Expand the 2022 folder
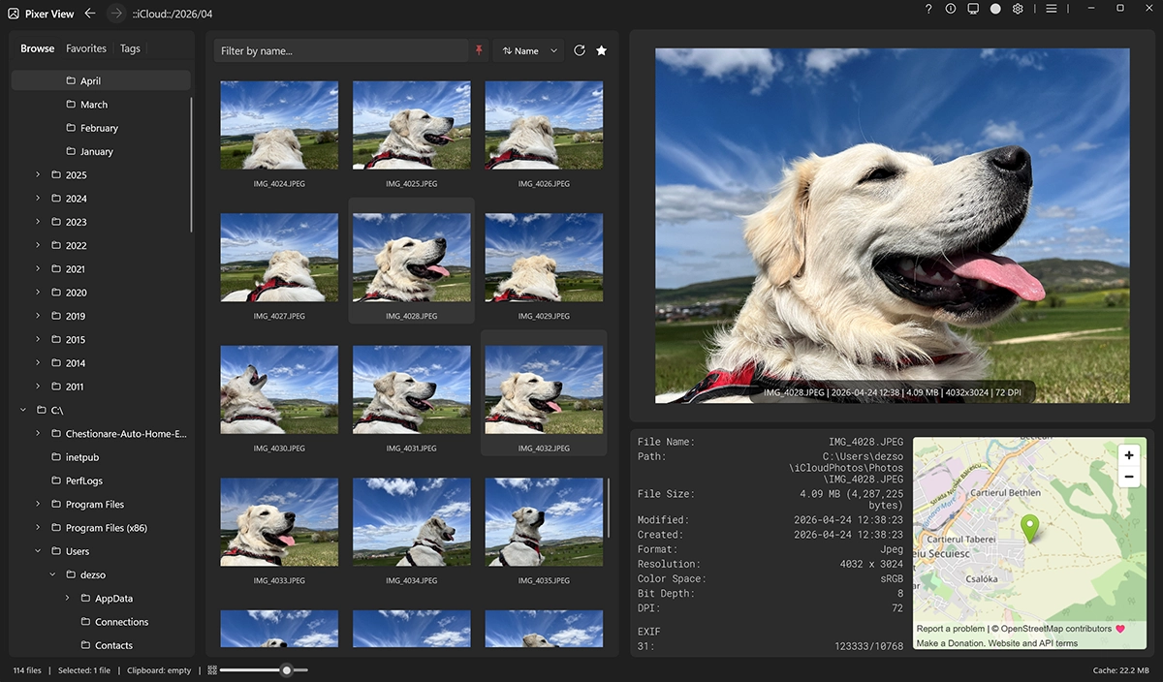The width and height of the screenshot is (1163, 682). [x=38, y=245]
